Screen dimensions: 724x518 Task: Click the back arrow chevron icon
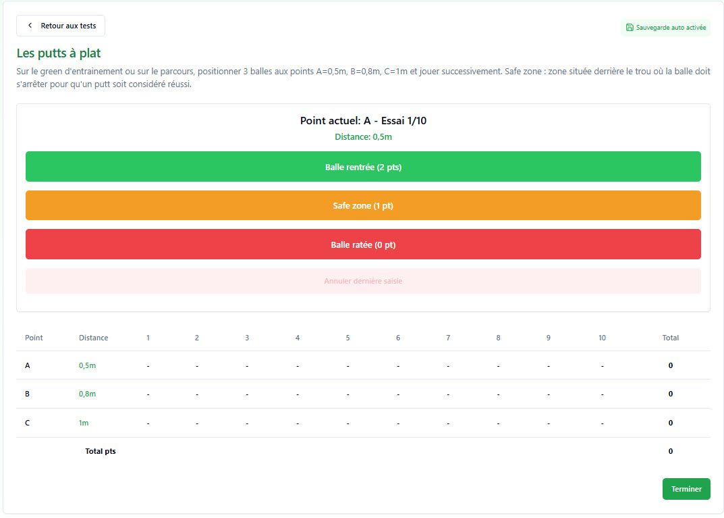click(30, 26)
